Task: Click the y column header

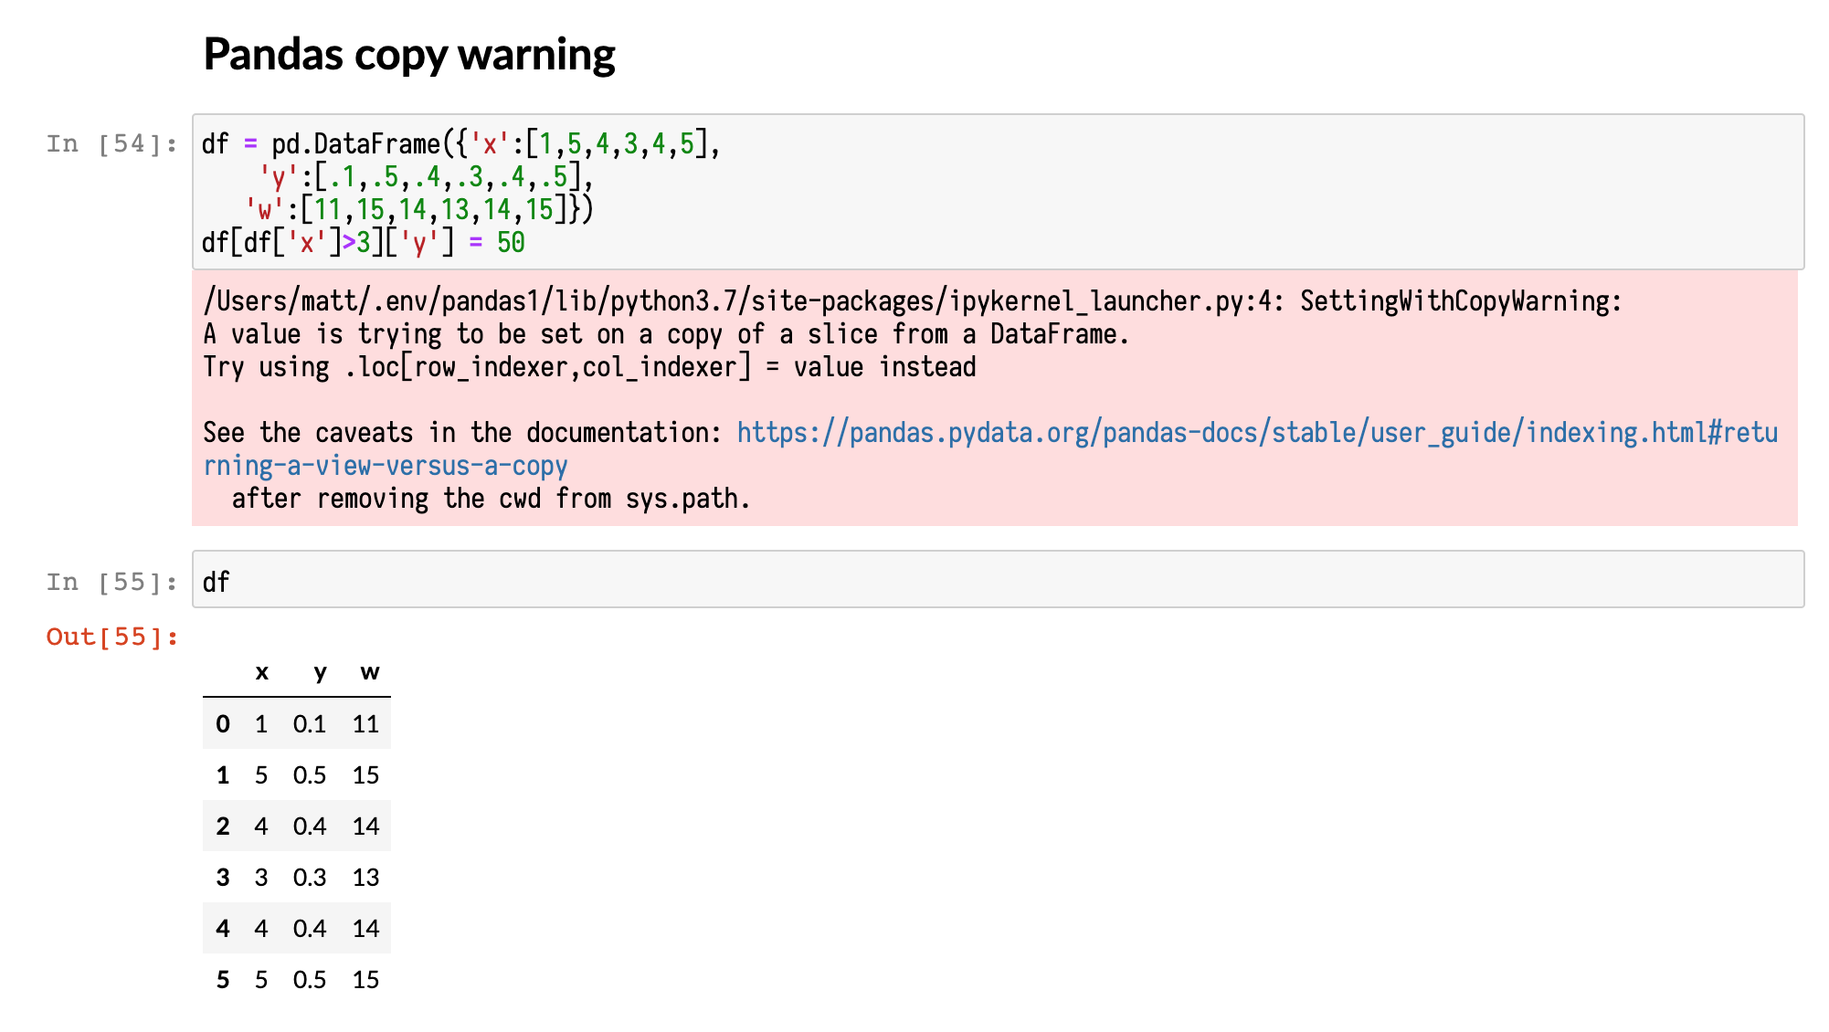Action: point(319,672)
